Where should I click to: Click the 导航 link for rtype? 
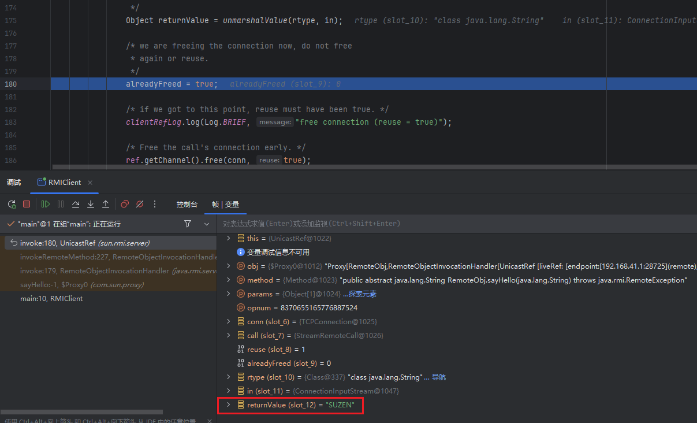439,377
